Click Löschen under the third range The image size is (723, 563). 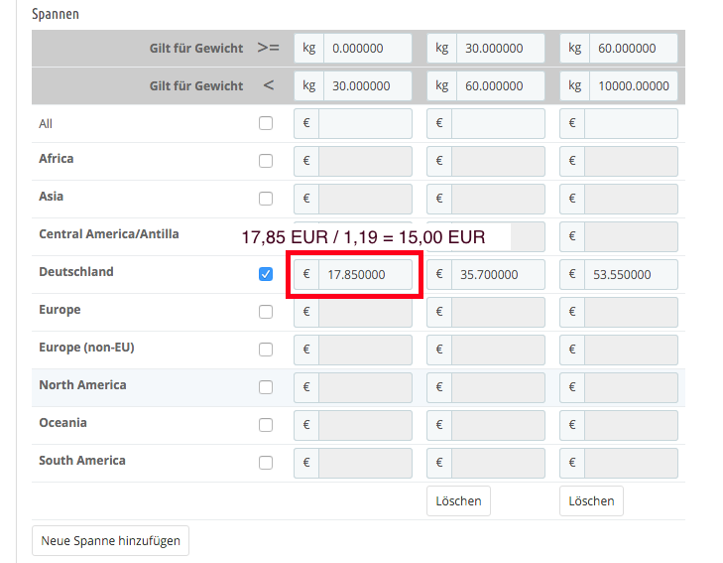tap(591, 500)
